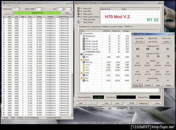
Task: Click the GFlops column header in LinX
Action: click(x=39, y=16)
